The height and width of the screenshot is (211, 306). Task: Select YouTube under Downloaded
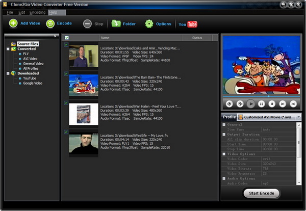[30, 78]
